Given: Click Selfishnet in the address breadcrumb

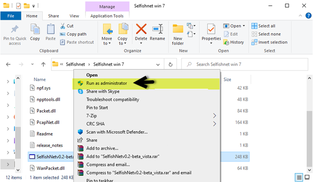Looking at the screenshot, I should click(75, 64).
